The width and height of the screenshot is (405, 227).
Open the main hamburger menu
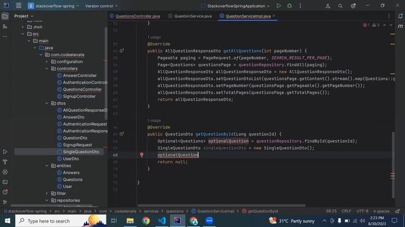(x=18, y=6)
